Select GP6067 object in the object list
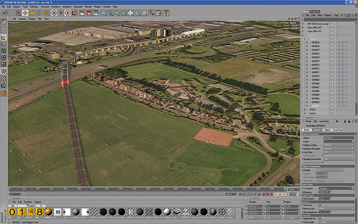 [316, 87]
